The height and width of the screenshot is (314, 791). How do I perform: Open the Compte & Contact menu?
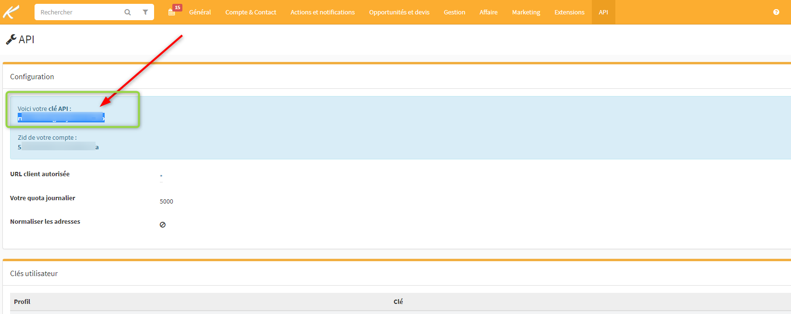coord(251,12)
